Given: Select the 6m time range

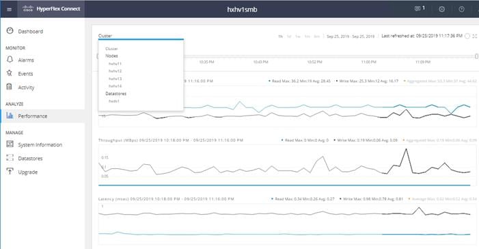Looking at the screenshot, I should point(317,36).
